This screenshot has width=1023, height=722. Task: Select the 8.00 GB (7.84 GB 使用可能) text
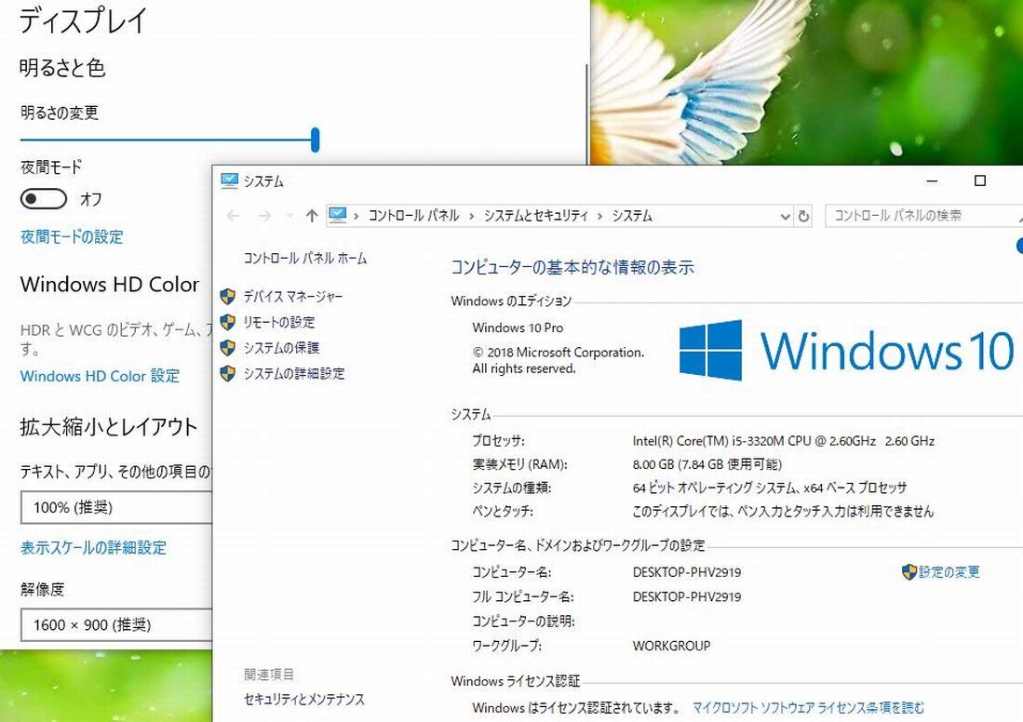pyautogui.click(x=707, y=464)
